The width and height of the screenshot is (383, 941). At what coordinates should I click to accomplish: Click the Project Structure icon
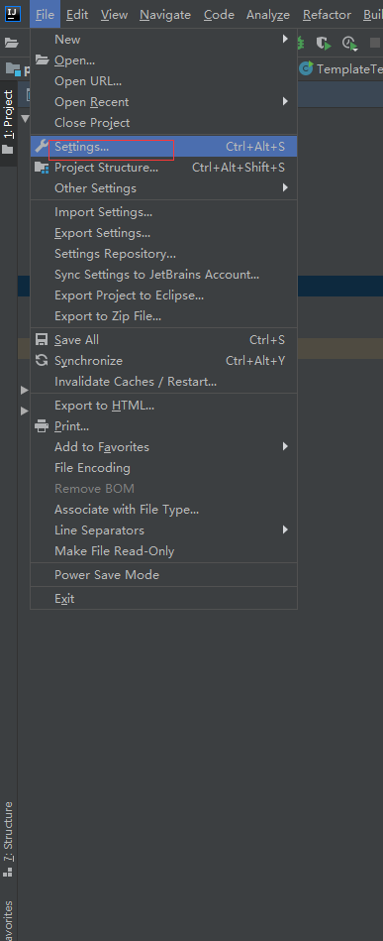tap(42, 168)
